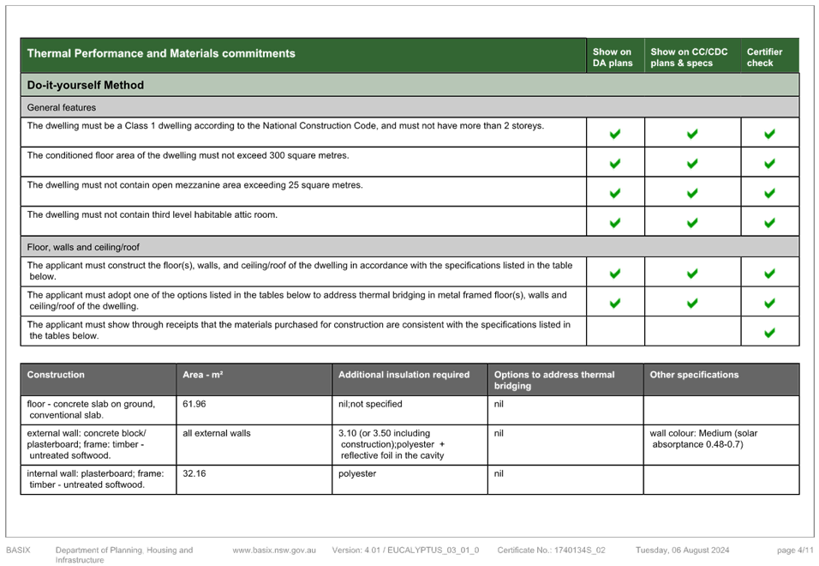Select Certifier check tick for 'adopt one of the options' row
The height and width of the screenshot is (566, 819).
tap(769, 303)
